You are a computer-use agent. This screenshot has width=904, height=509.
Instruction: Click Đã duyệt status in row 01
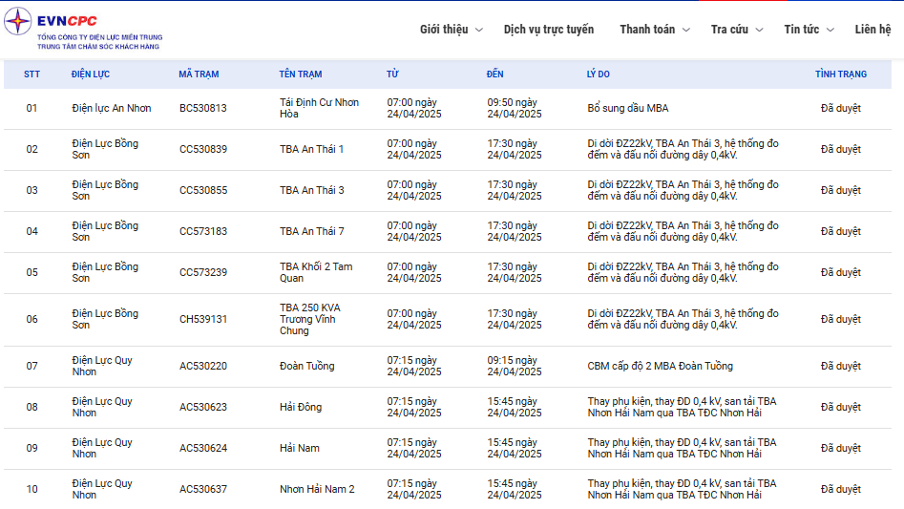tap(840, 109)
